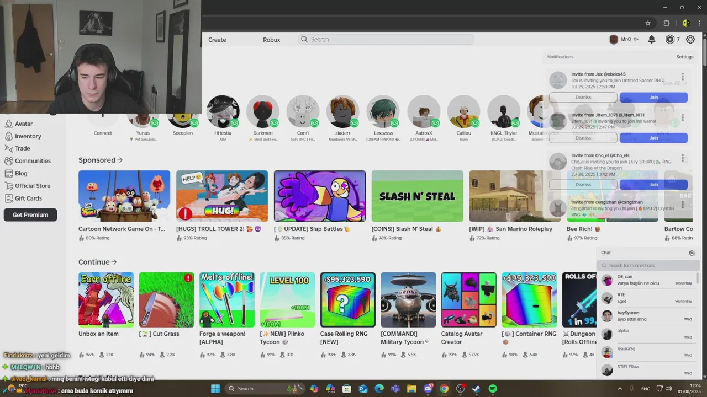Open options menu for Cho_el invite
707x397 pixels.
683,159
